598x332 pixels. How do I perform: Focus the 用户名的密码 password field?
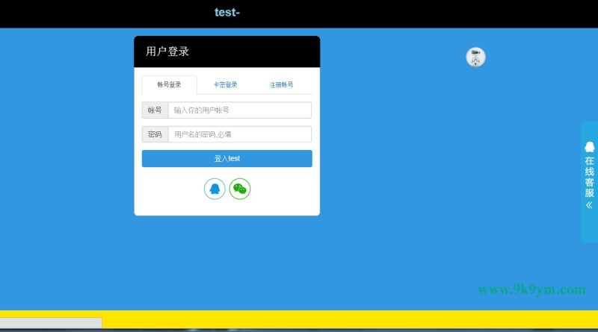pyautogui.click(x=239, y=135)
